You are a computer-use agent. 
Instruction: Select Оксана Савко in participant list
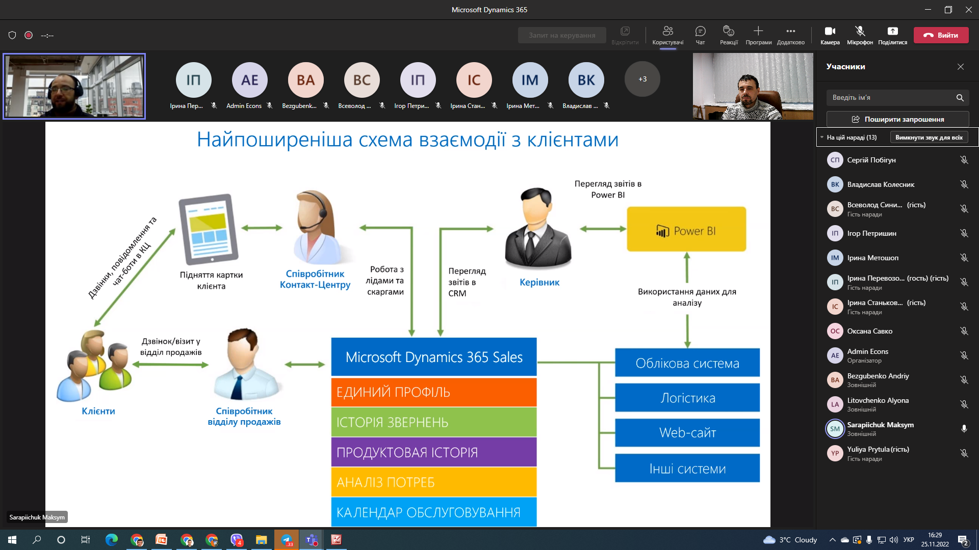[869, 331]
